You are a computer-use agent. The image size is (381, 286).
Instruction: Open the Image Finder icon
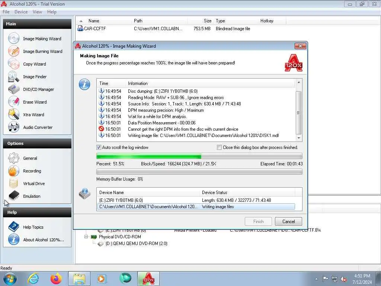[14, 77]
